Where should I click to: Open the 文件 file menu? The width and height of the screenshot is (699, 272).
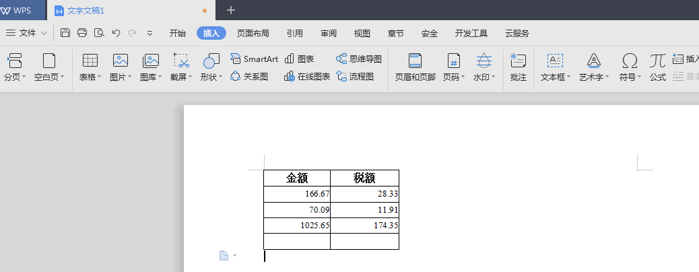pos(27,33)
